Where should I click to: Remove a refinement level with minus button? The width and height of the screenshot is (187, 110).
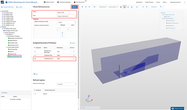(x=62, y=36)
